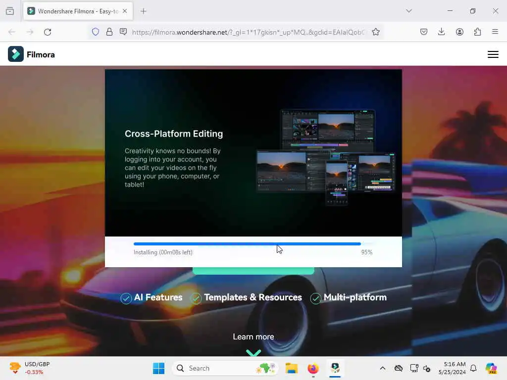Open the network status tray icon
507x380 pixels.
point(414,368)
